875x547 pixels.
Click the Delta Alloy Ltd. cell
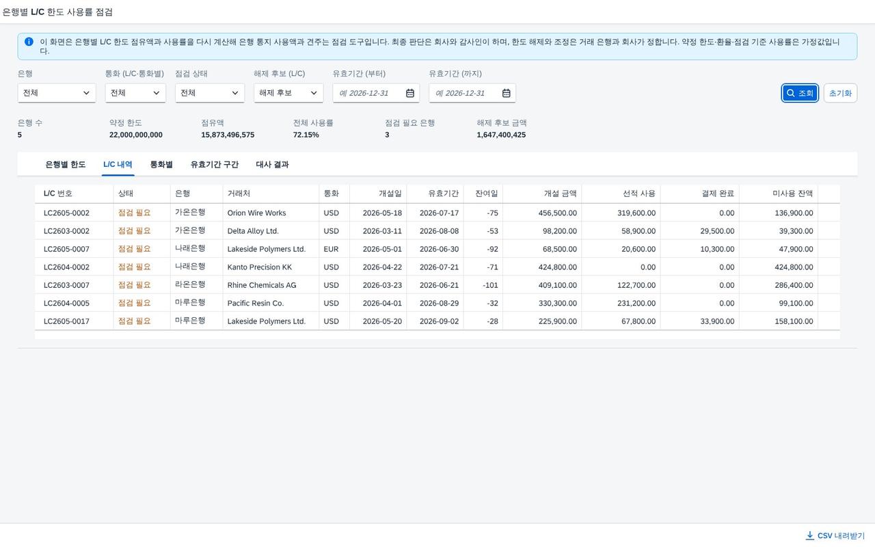tap(271, 231)
